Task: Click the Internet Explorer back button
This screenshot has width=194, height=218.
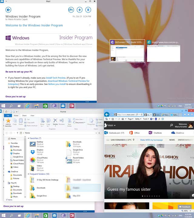Action: 107,114
